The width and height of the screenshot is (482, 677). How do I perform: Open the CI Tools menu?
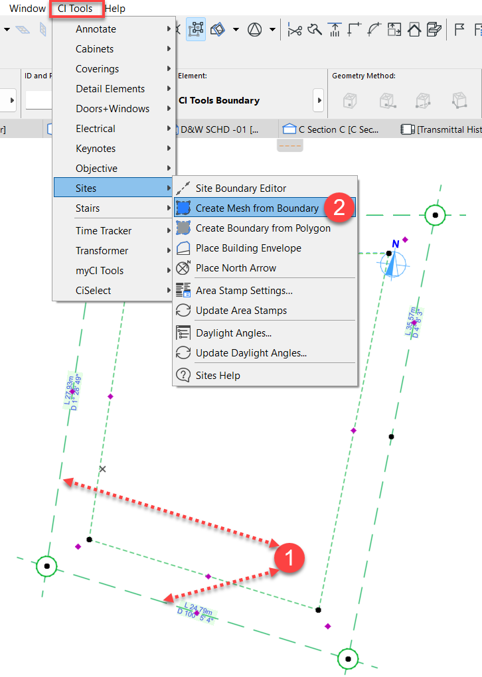[x=76, y=9]
